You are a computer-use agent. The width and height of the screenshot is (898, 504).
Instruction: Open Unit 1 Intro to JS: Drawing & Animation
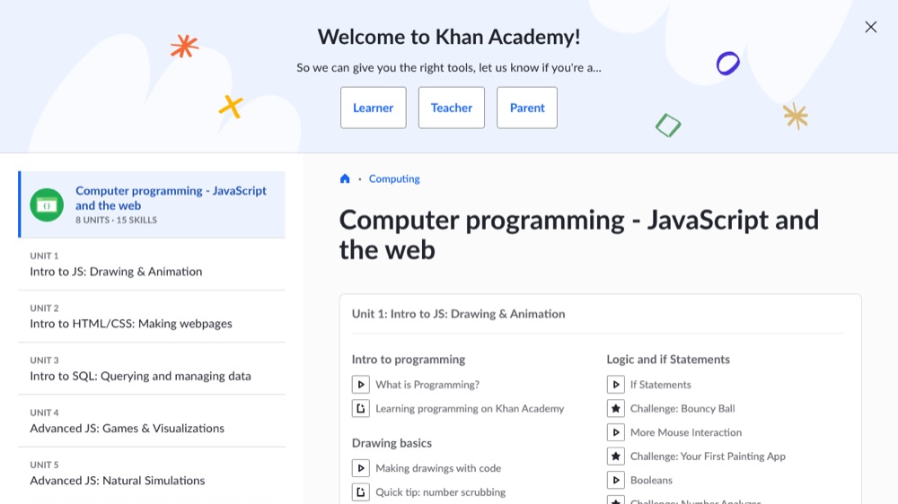[152, 265]
